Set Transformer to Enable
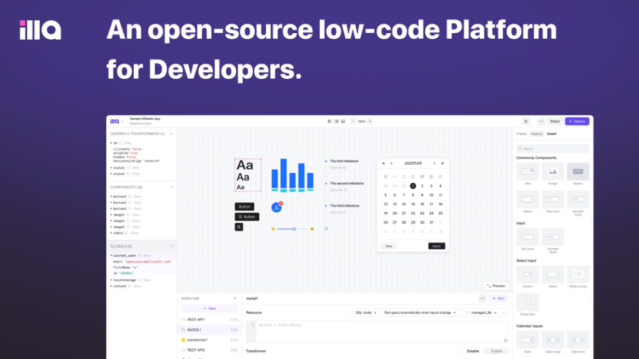Image resolution: width=639 pixels, height=359 pixels. pyautogui.click(x=497, y=351)
